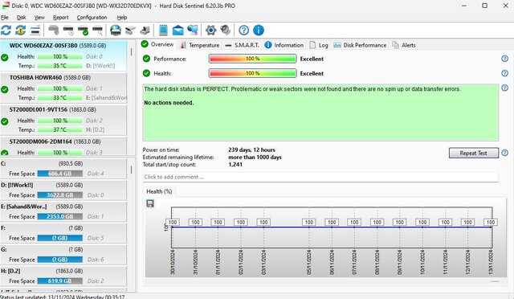The image size is (514, 299).
Task: Switch to the Disk Performance tab
Action: click(360, 45)
